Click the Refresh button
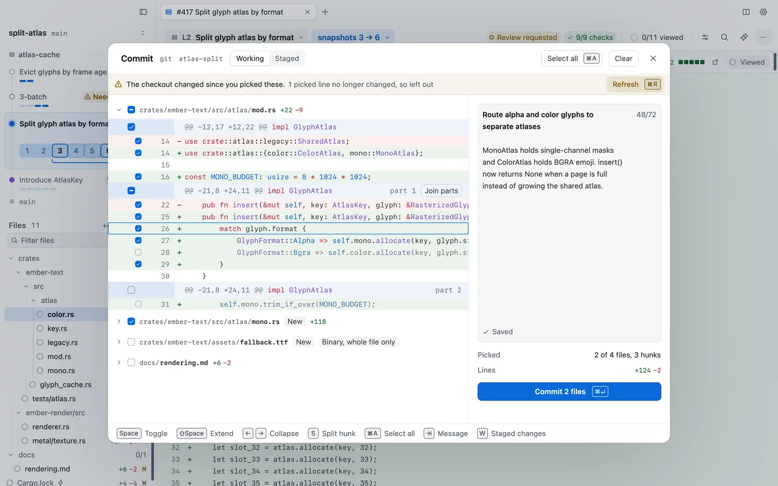This screenshot has height=486, width=778. tap(634, 84)
